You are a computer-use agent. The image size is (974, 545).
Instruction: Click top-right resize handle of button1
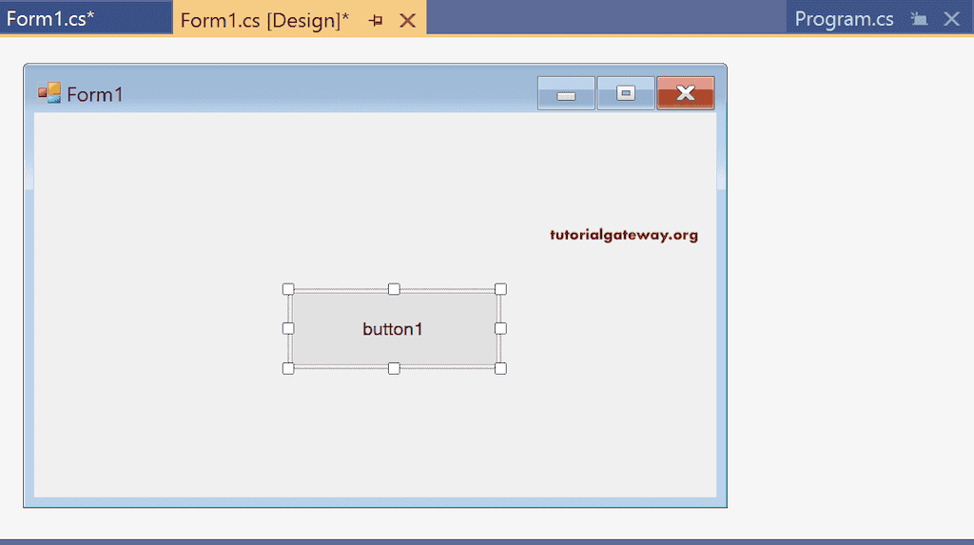point(500,289)
